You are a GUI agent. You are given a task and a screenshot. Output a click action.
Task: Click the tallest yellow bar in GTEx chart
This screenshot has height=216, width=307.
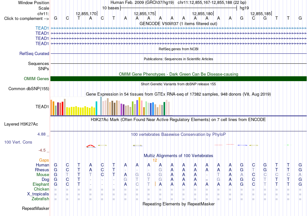(139, 106)
